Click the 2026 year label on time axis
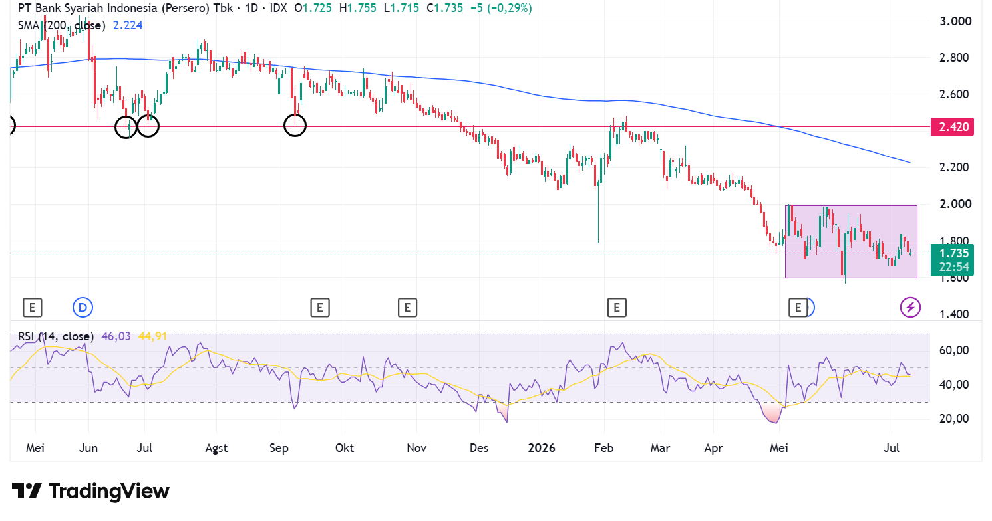This screenshot has width=992, height=521. [x=541, y=448]
